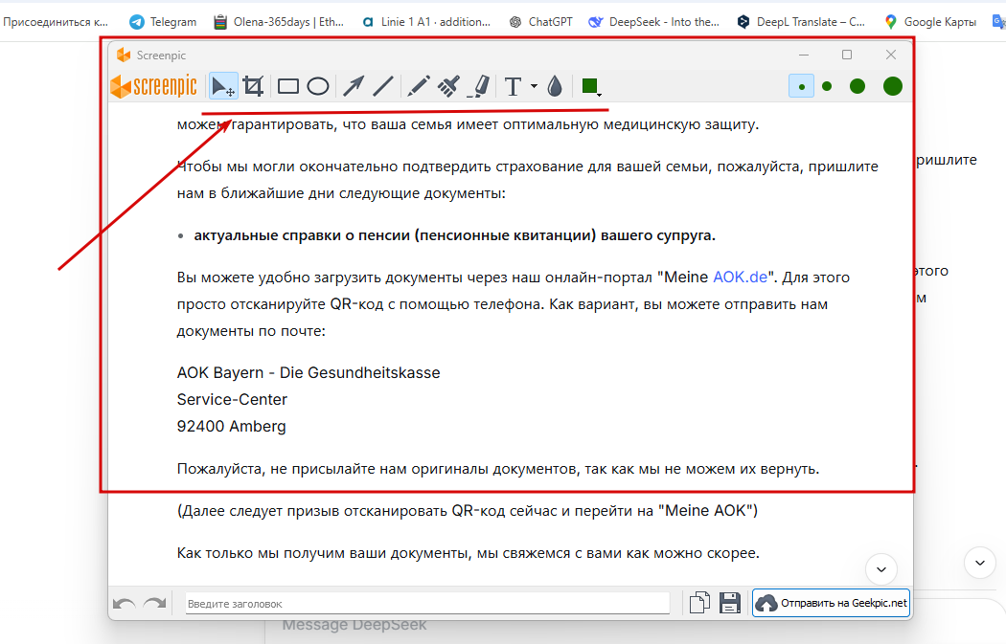Click the text 'Service-Center'
The height and width of the screenshot is (644, 1006).
[232, 399]
